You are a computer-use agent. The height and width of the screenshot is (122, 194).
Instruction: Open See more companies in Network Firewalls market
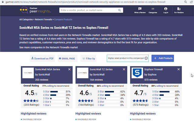[48, 47]
